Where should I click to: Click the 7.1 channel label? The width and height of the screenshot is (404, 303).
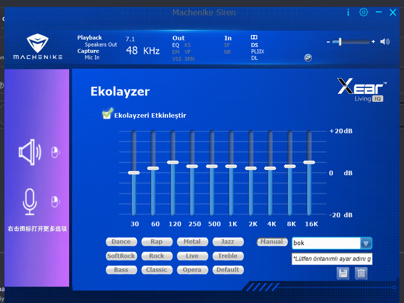coord(130,39)
